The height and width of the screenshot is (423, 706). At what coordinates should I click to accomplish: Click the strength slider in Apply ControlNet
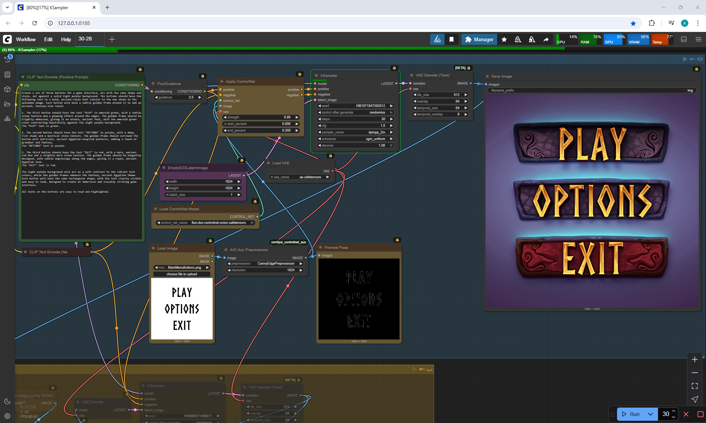(x=261, y=117)
